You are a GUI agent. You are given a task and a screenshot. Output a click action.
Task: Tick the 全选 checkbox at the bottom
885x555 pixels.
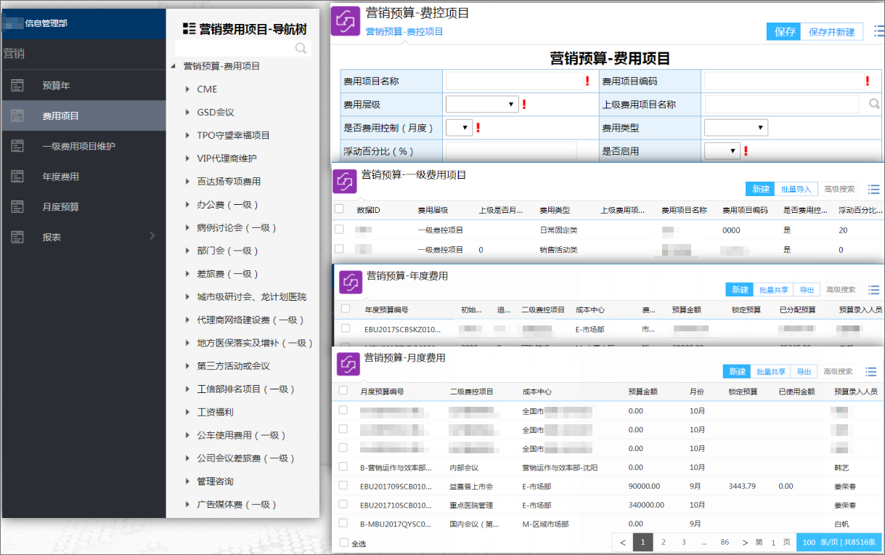[345, 543]
